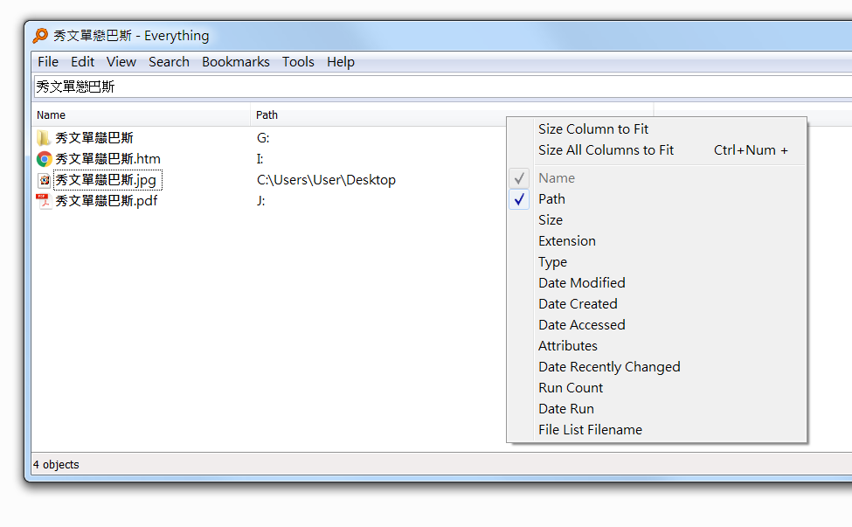Uncheck the Path column option
This screenshot has width=852, height=527.
pos(551,199)
